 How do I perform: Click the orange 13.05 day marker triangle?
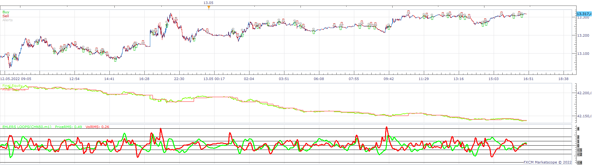click(x=209, y=7)
